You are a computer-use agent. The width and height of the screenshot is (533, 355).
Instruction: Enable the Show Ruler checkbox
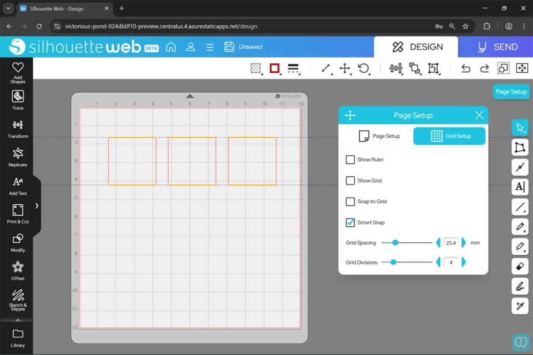(x=350, y=160)
